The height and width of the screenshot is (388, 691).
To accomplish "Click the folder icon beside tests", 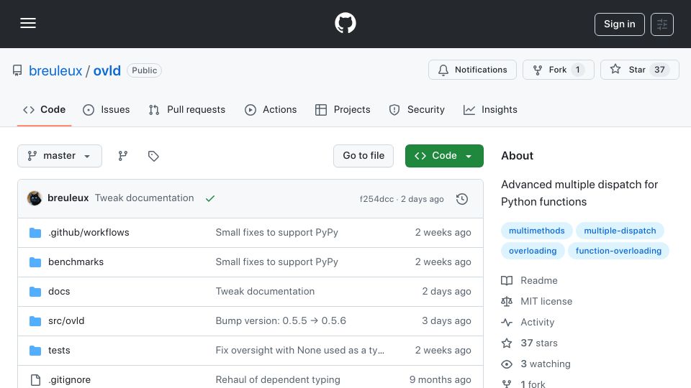I will [35, 351].
